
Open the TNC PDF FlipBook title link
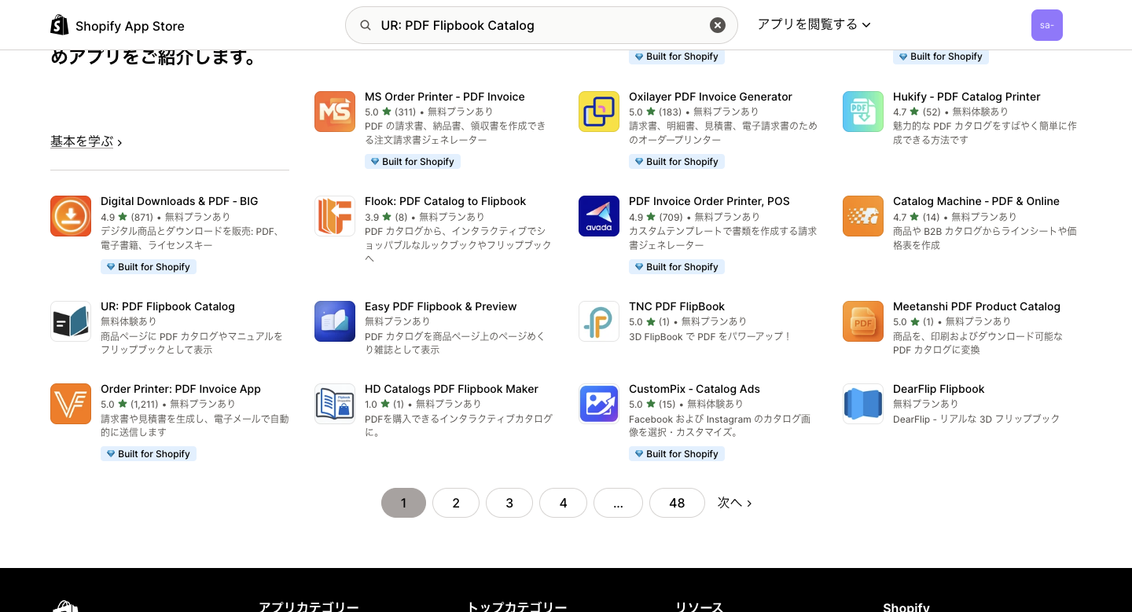[677, 306]
